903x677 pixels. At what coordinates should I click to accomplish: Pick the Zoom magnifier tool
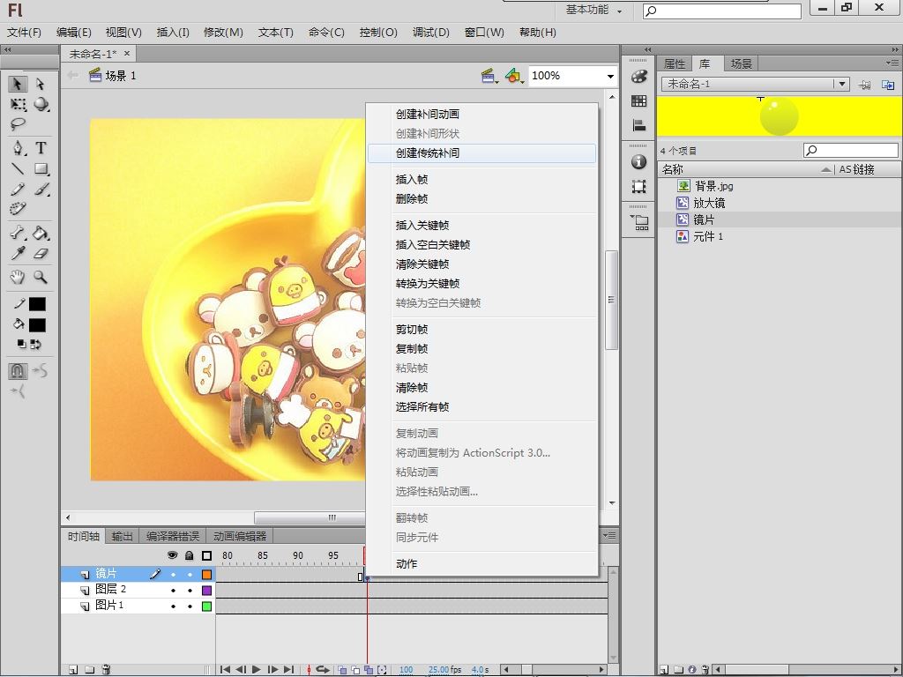(41, 278)
